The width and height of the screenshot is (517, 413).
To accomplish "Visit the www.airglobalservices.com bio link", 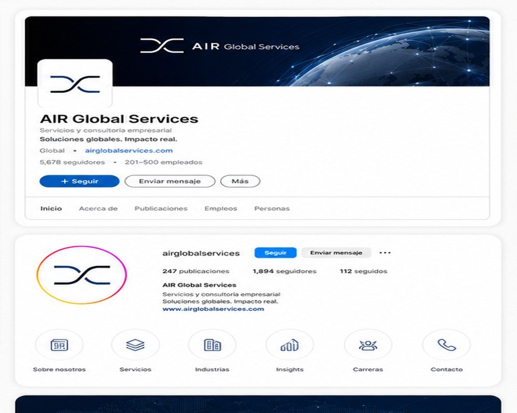I will coord(214,309).
